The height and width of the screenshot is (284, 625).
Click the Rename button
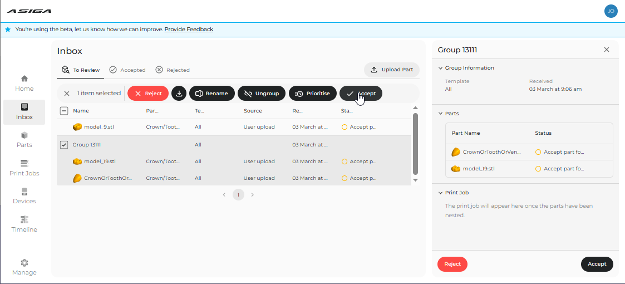pos(211,94)
